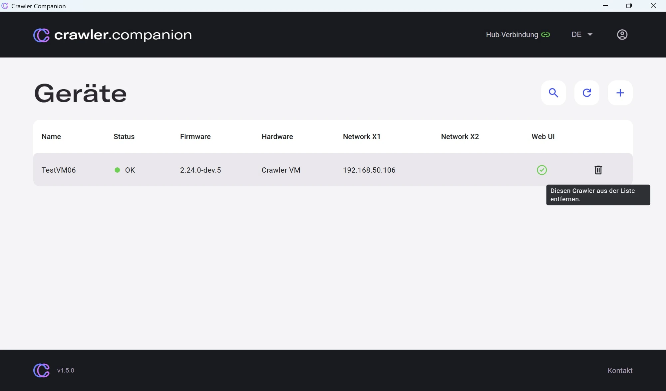Select the TestVM06 device name
666x391 pixels.
[59, 170]
